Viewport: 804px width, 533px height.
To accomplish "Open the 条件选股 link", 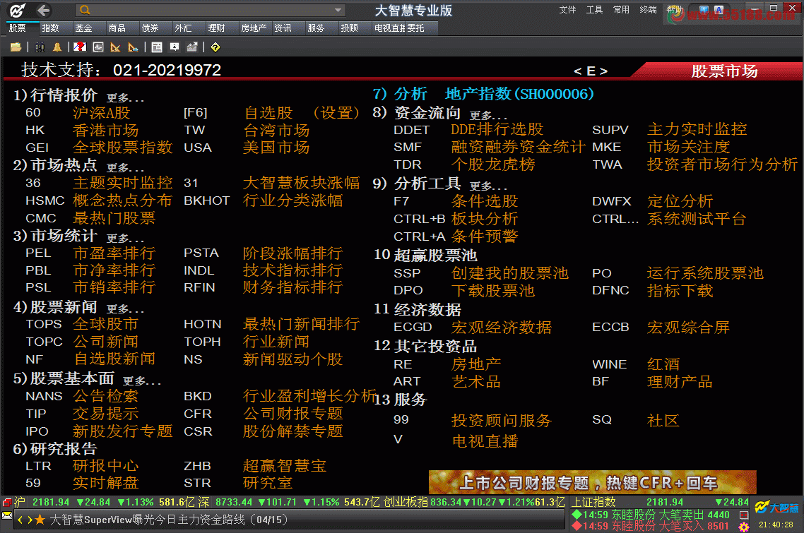I will (485, 201).
